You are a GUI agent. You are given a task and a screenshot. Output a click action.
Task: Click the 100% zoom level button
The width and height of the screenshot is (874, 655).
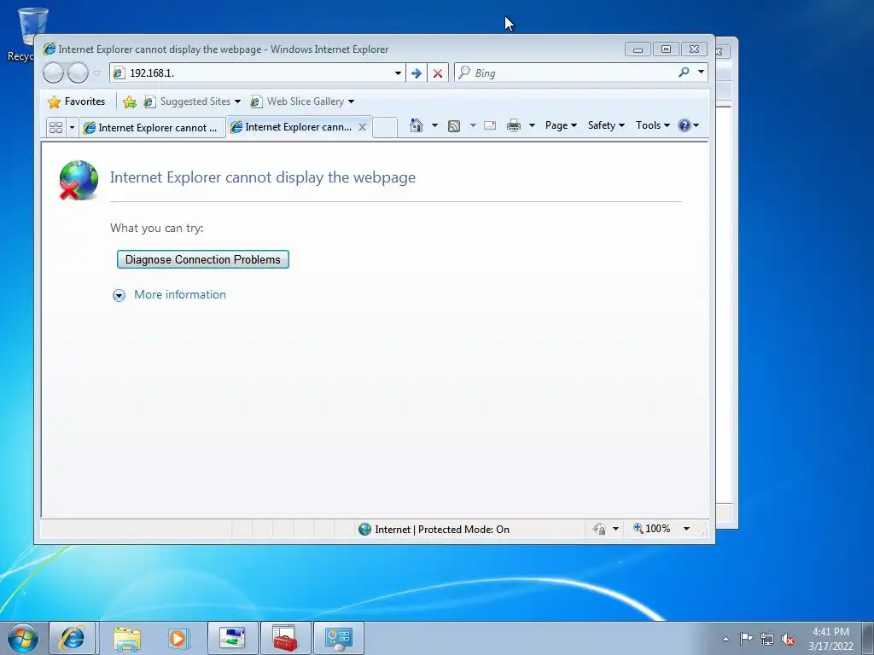[651, 529]
